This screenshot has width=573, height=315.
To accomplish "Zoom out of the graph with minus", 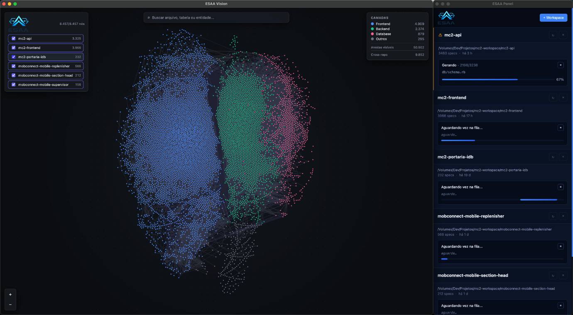I will [x=10, y=305].
